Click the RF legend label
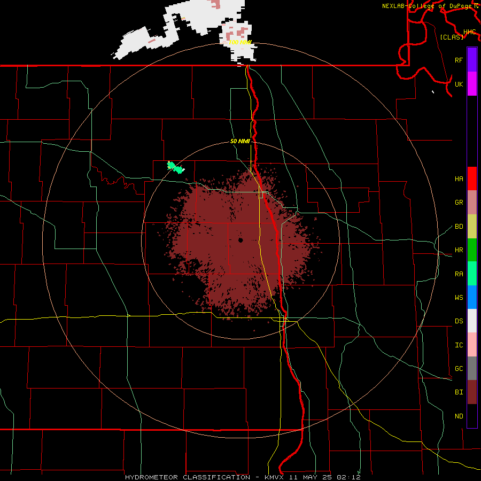 [459, 60]
